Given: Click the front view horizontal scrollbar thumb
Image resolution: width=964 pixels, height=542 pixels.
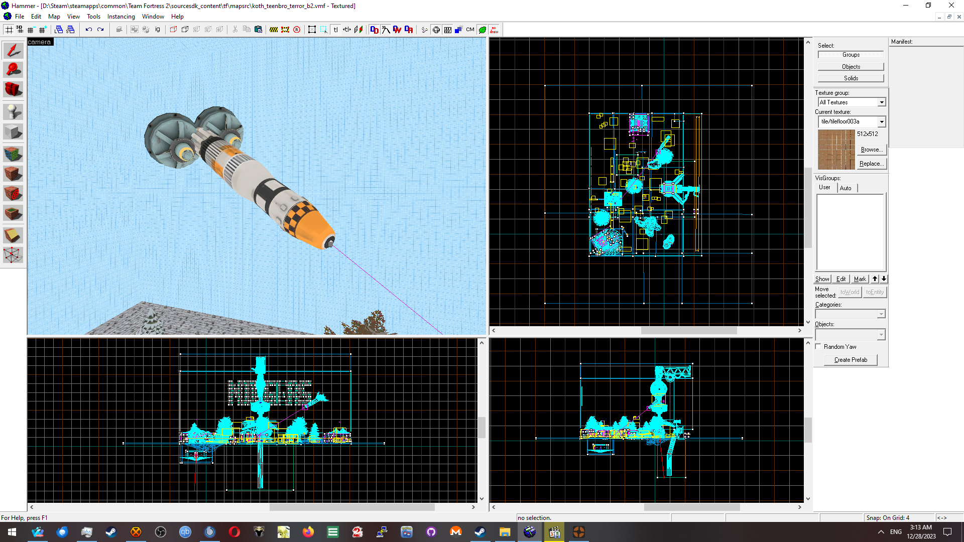Looking at the screenshot, I should click(x=352, y=507).
